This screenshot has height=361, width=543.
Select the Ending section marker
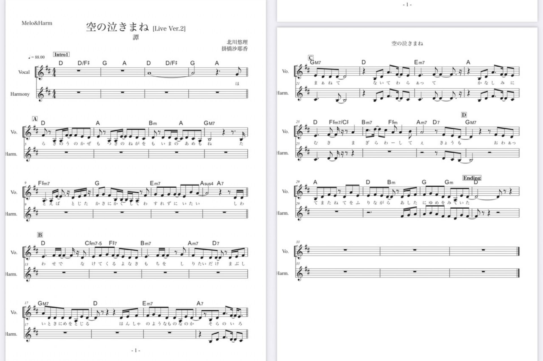point(472,178)
